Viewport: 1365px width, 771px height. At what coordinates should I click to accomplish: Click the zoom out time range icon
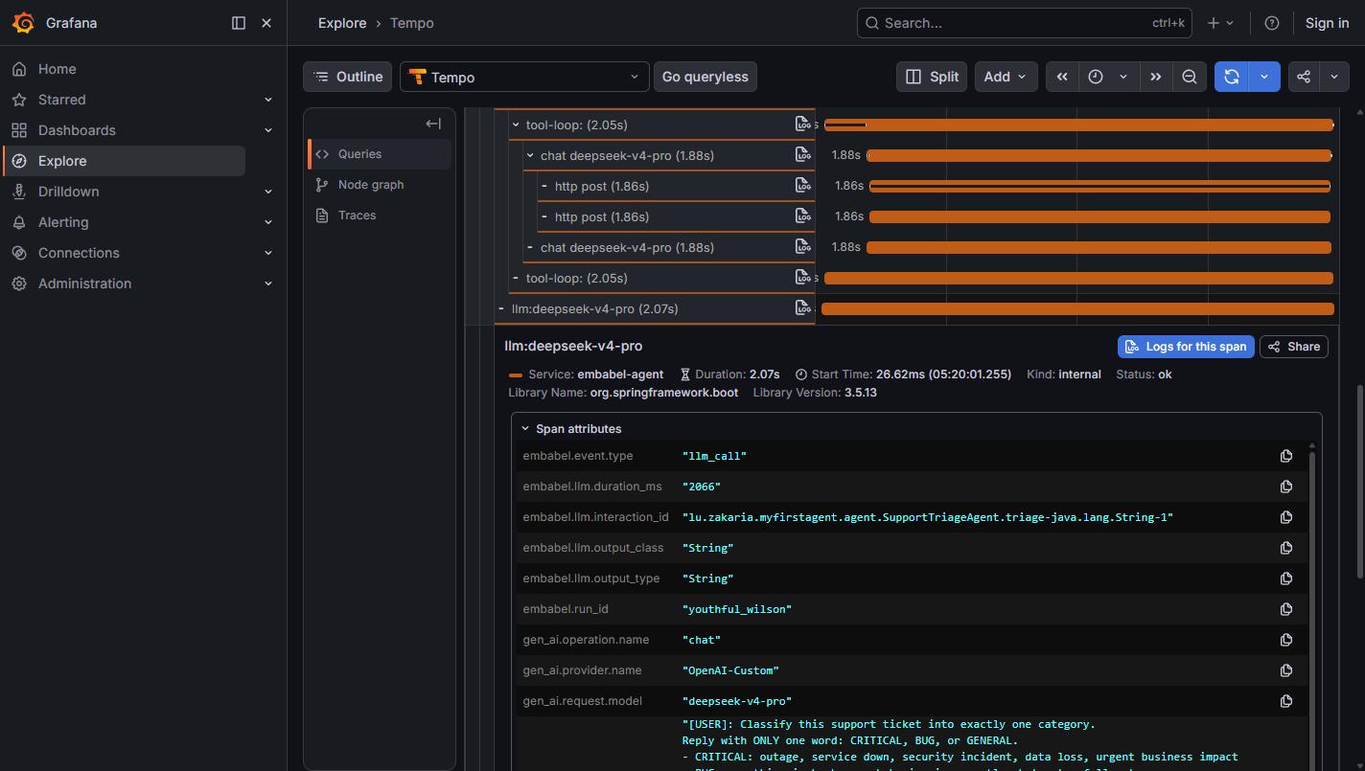1189,77
